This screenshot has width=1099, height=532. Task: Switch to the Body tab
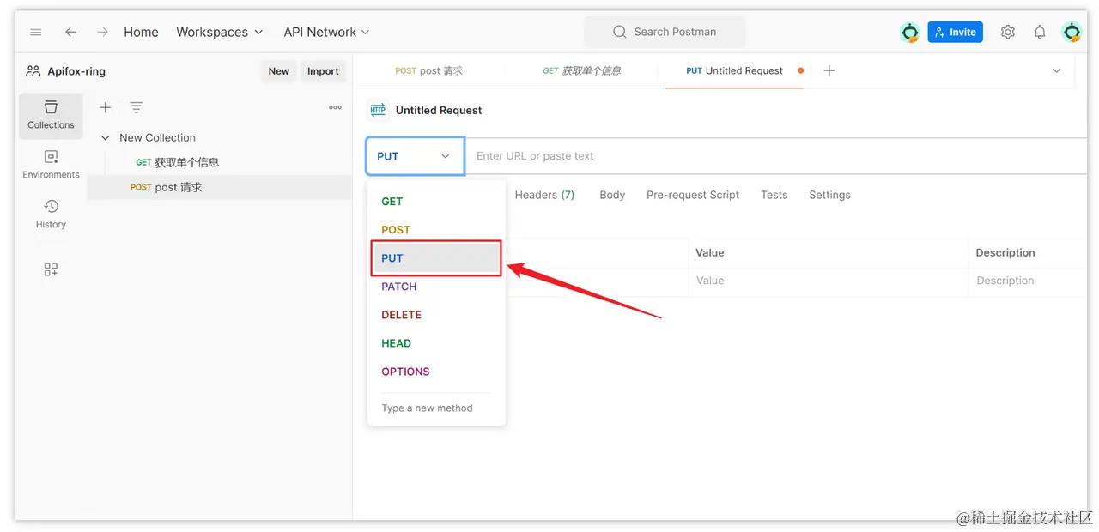[x=612, y=195]
